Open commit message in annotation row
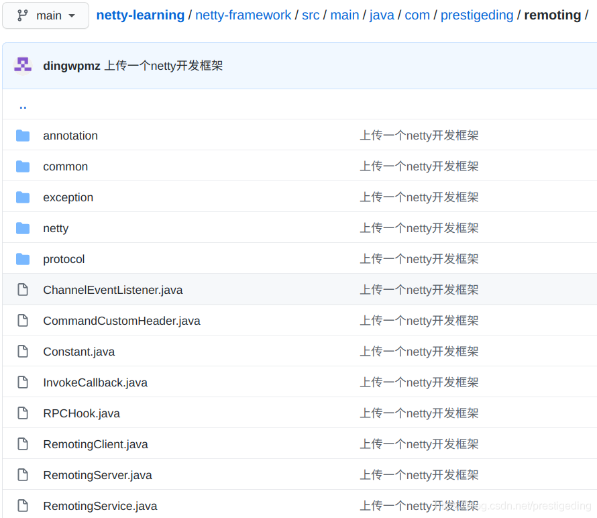Viewport: 597px width, 518px height. [419, 136]
